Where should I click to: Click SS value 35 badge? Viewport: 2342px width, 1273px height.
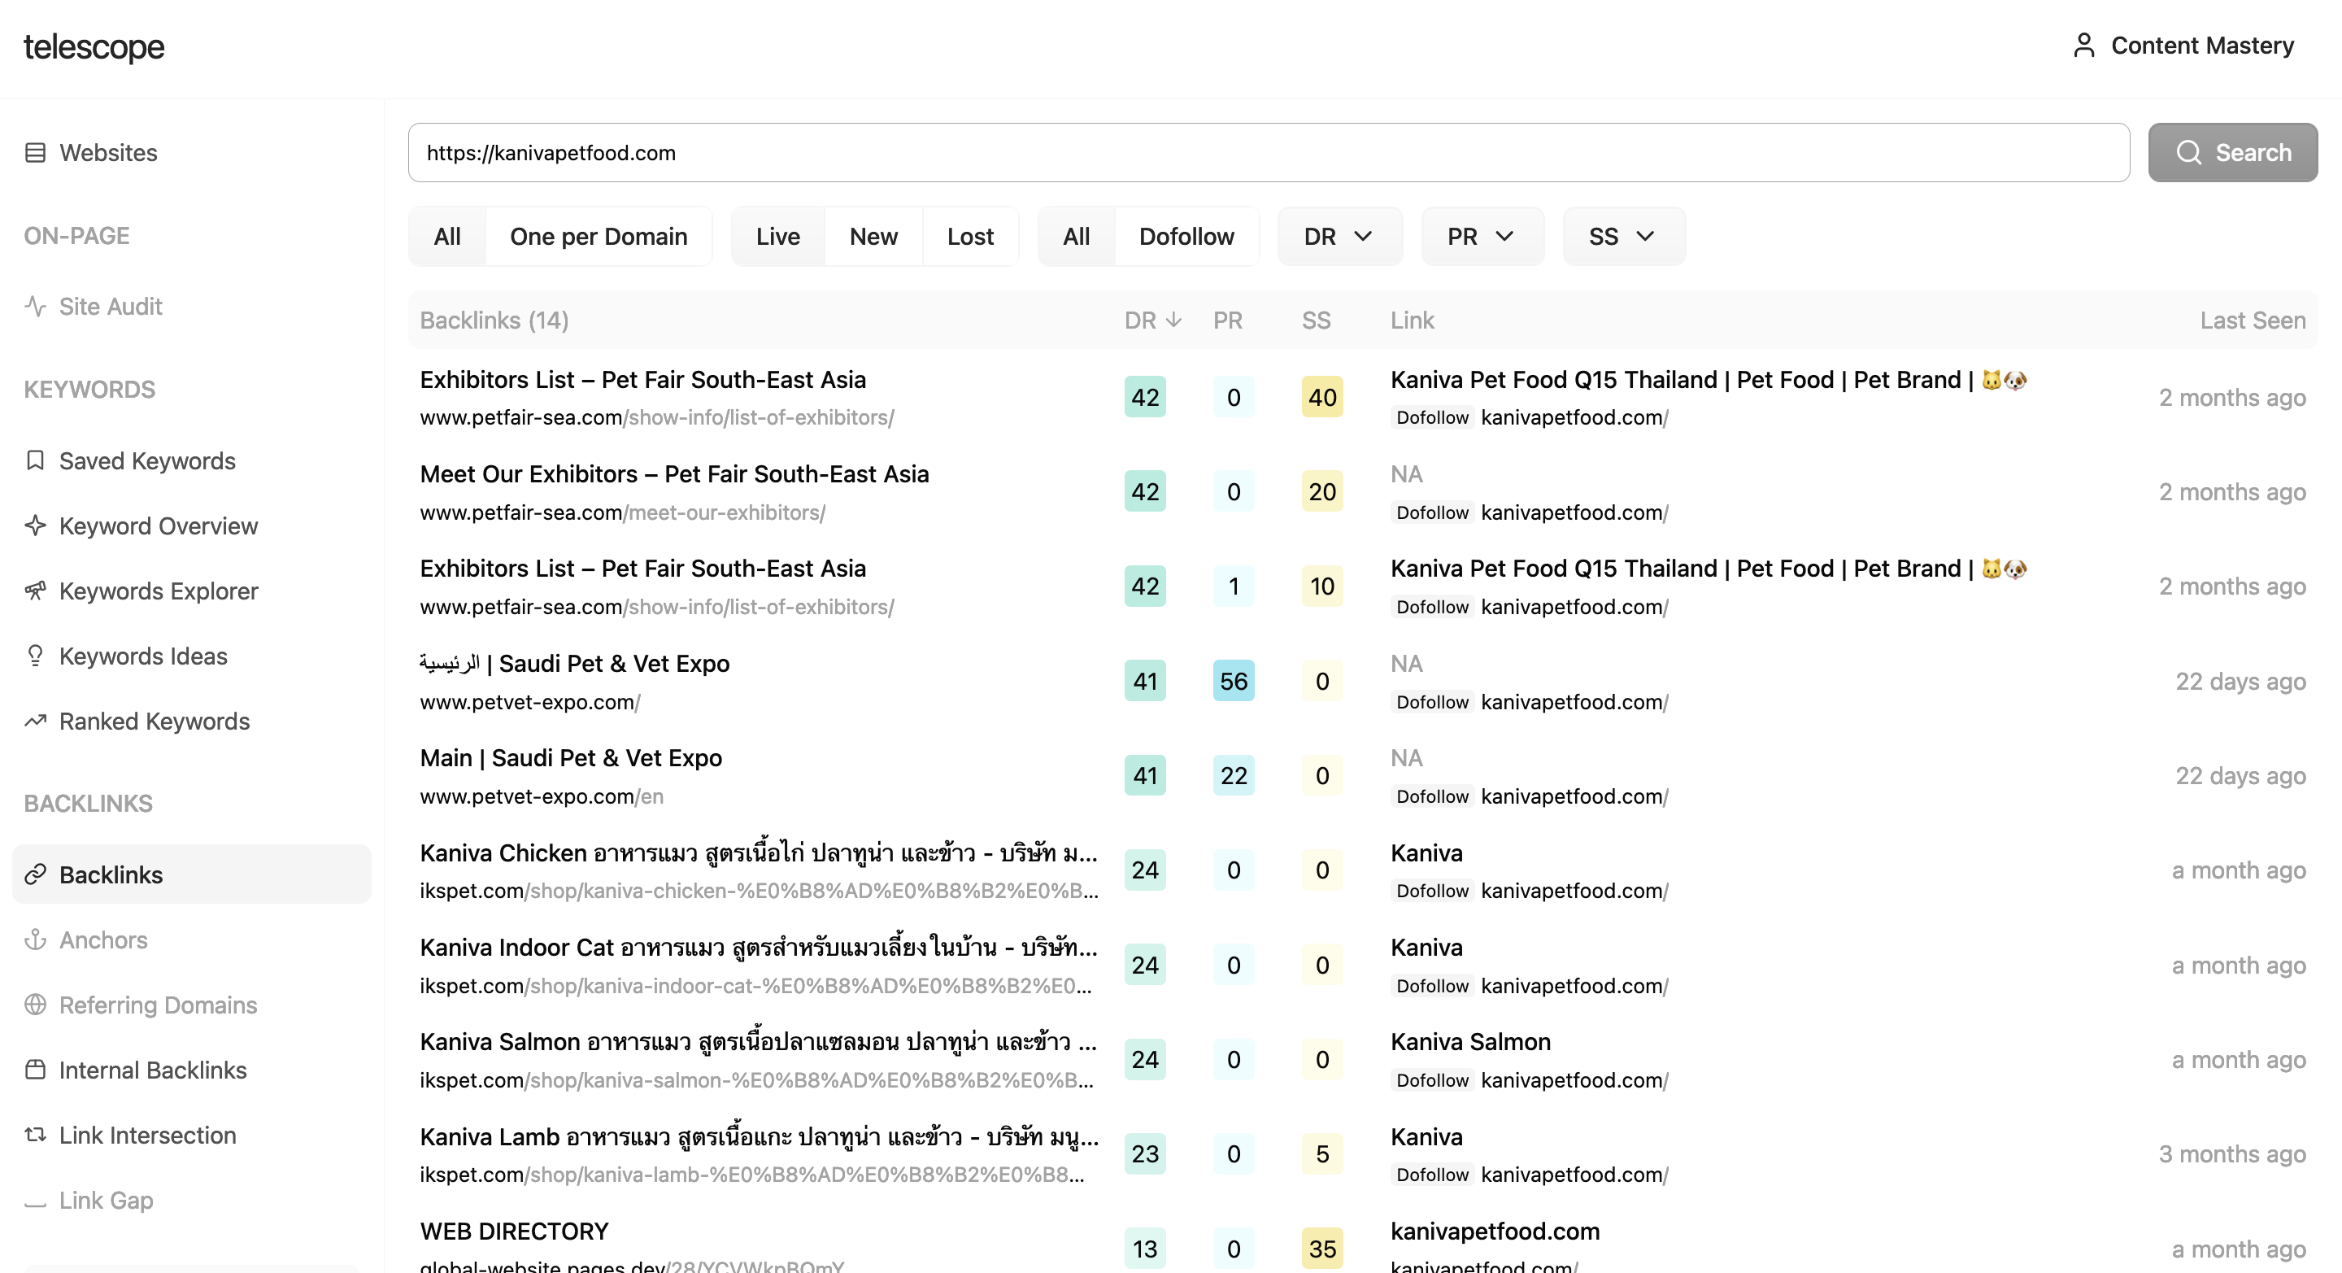pos(1322,1249)
